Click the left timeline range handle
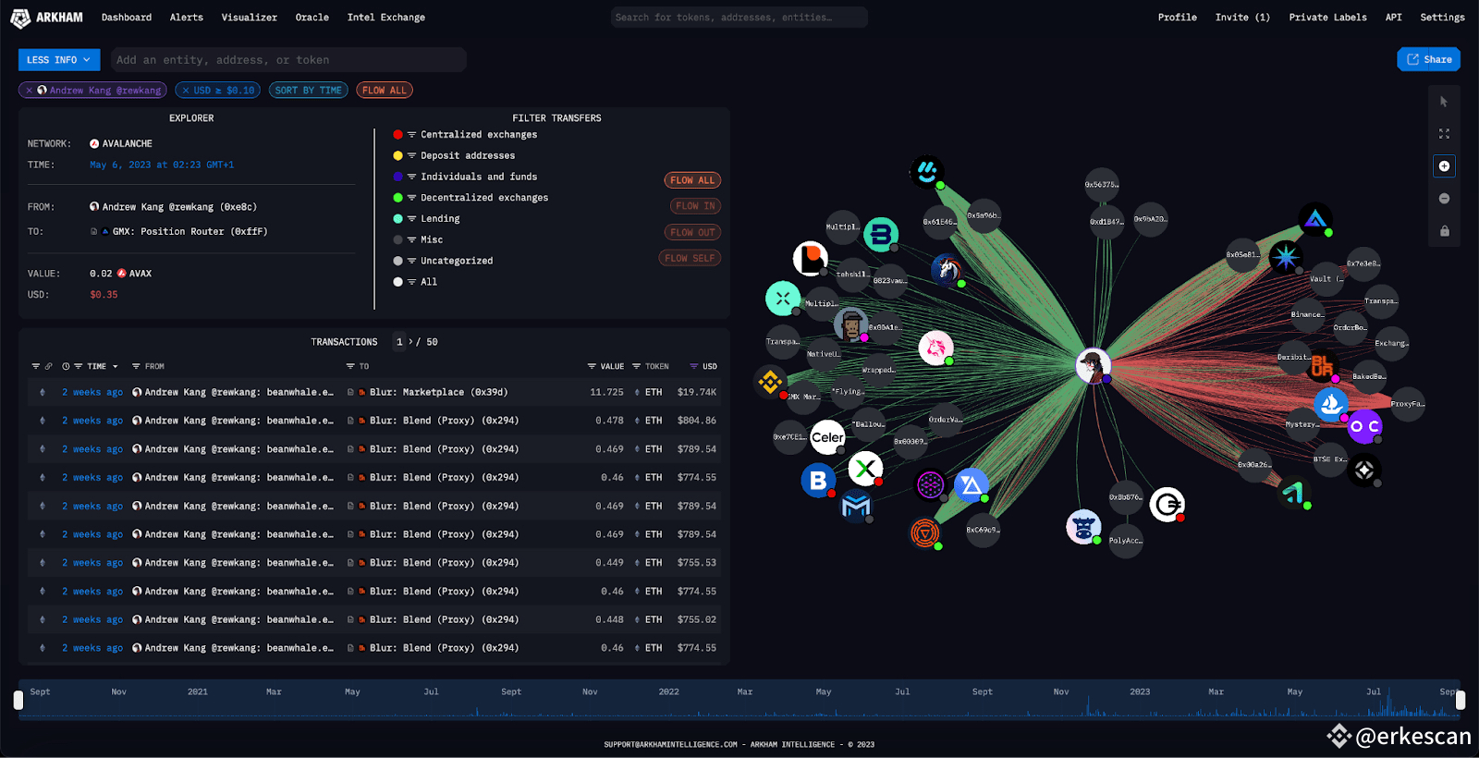This screenshot has height=758, width=1479. point(18,701)
